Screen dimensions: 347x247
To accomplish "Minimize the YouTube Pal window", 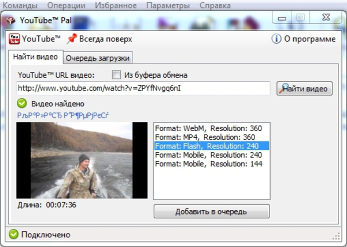I will pos(282,18).
